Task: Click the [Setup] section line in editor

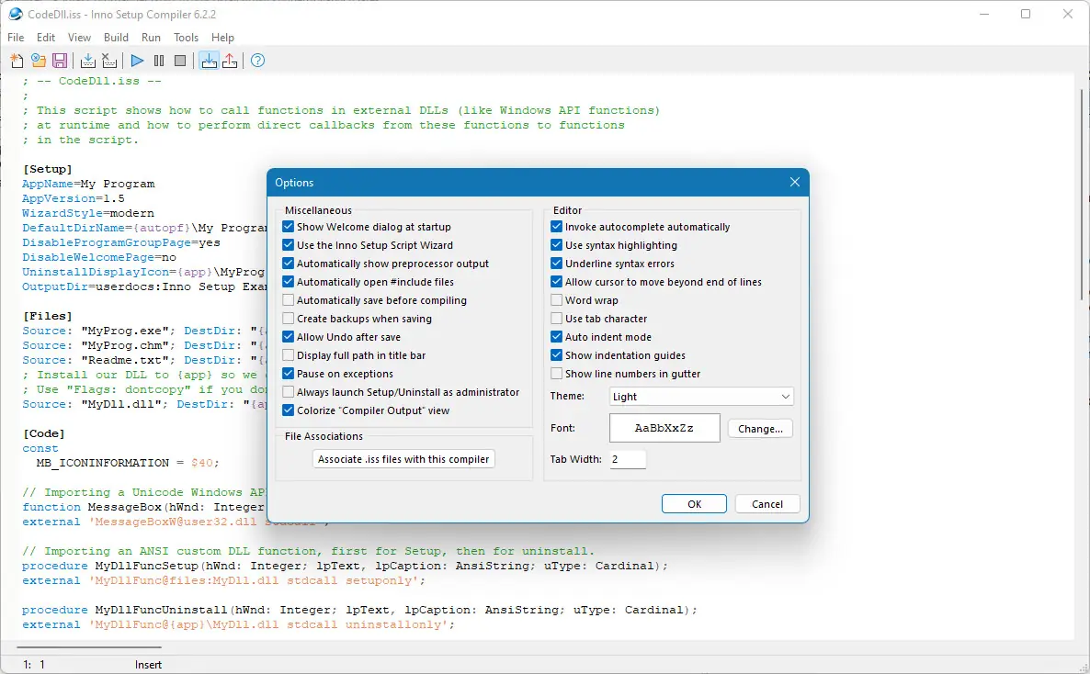Action: click(x=47, y=169)
